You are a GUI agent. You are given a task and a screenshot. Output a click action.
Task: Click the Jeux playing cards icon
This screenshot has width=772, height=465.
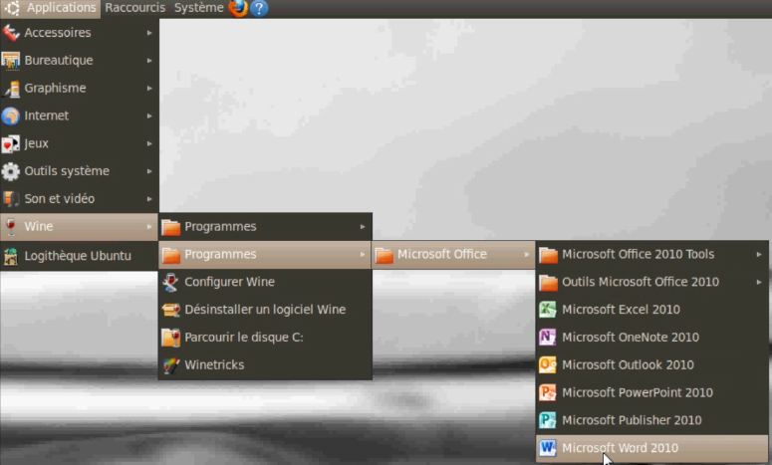tap(10, 143)
